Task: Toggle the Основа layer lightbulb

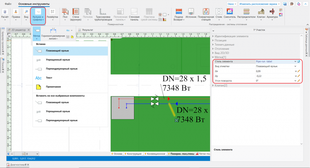Action: point(112,154)
